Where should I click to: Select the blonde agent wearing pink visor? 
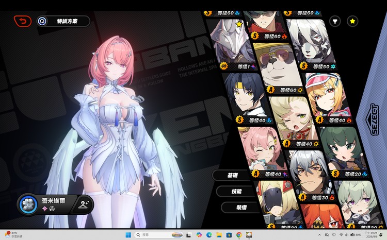pos(327,97)
